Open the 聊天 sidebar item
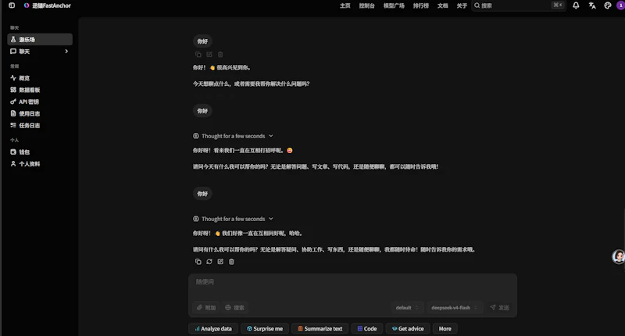 (x=40, y=52)
